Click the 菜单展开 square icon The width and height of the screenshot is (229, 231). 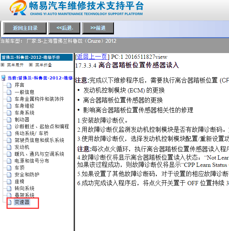coord(3,65)
